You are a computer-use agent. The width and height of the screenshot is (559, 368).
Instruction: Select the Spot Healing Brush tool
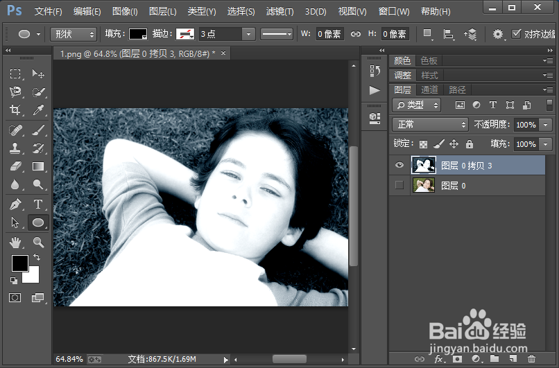click(15, 130)
